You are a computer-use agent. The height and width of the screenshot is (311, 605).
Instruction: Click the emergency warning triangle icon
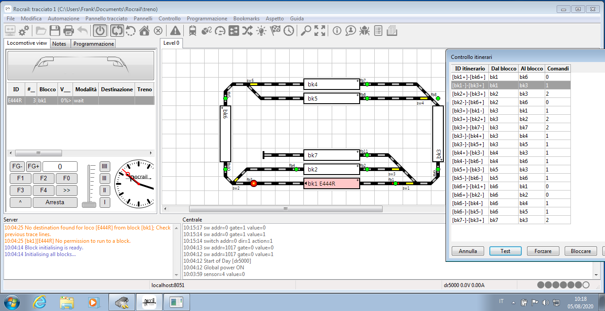click(x=175, y=31)
